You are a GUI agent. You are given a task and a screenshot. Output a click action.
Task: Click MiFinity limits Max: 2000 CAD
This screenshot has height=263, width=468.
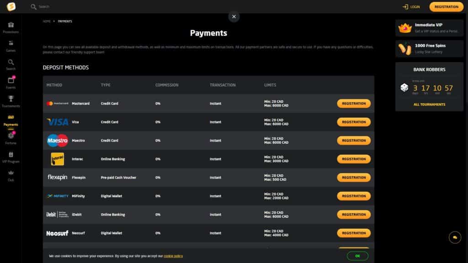tap(276, 198)
